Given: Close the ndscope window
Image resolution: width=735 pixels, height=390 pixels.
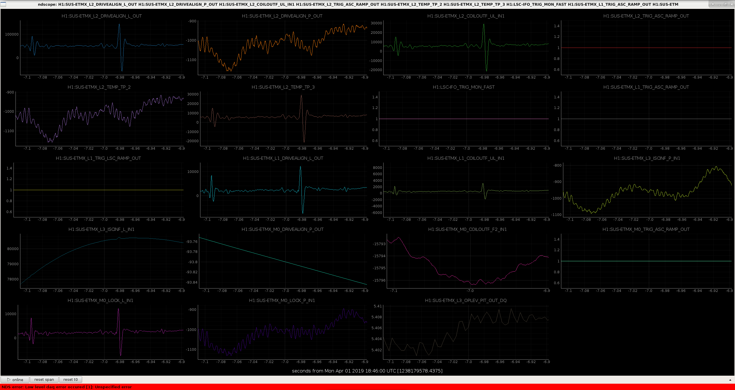Looking at the screenshot, I should [731, 4].
